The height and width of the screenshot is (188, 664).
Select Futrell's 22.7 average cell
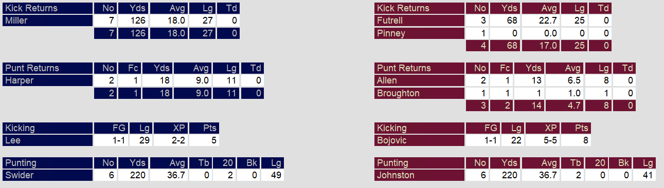coord(540,21)
